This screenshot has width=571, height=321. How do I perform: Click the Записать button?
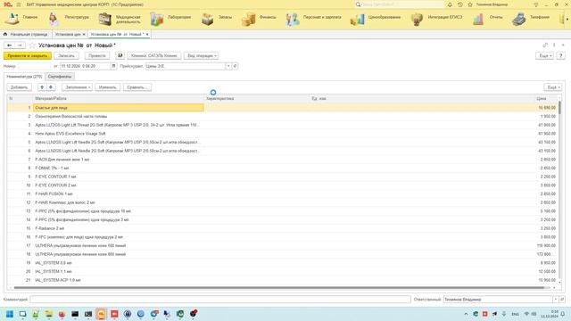coord(66,55)
